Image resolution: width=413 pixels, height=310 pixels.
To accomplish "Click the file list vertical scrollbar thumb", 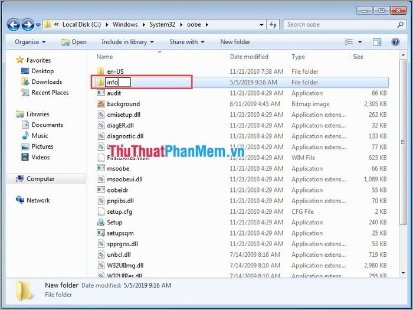I will (403, 142).
